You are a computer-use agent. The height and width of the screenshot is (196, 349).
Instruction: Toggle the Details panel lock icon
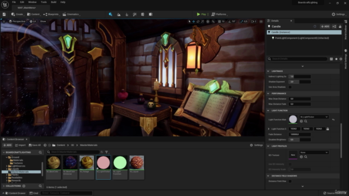pos(340,27)
